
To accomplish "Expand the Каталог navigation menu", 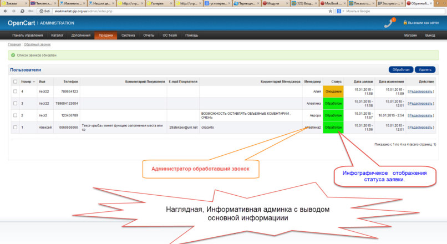I will point(57,35).
